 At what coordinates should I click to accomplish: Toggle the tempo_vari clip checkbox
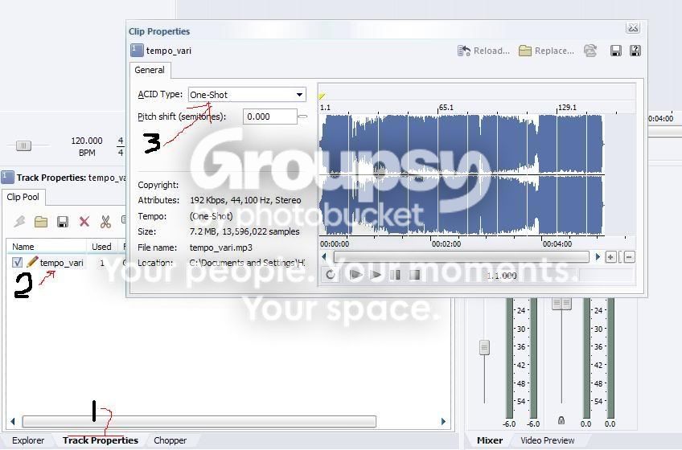point(17,262)
